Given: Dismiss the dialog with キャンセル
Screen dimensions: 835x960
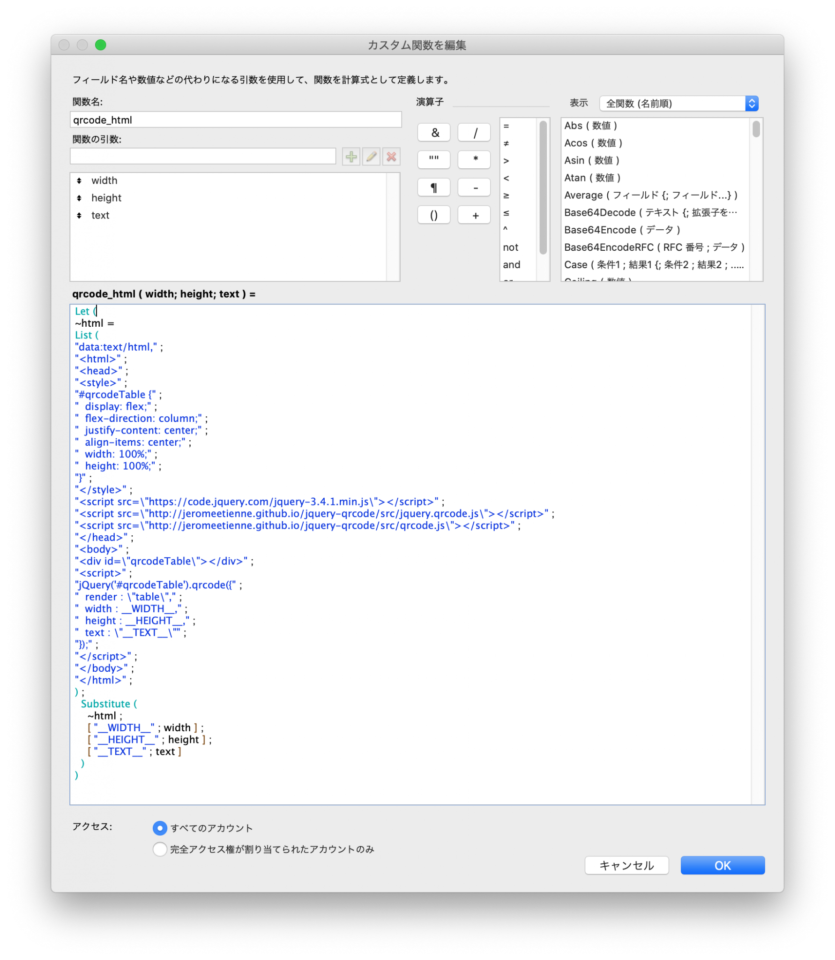Looking at the screenshot, I should (626, 865).
